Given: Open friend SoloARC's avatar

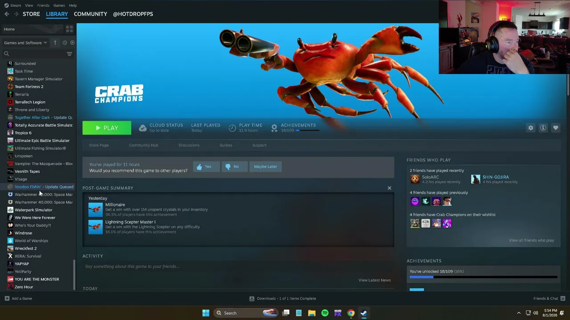Looking at the screenshot, I should click(x=415, y=179).
